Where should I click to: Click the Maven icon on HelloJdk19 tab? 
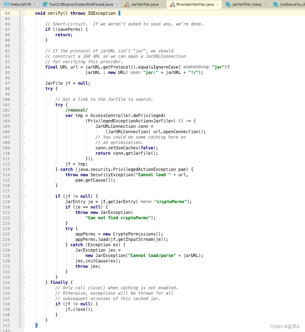tap(6, 4)
